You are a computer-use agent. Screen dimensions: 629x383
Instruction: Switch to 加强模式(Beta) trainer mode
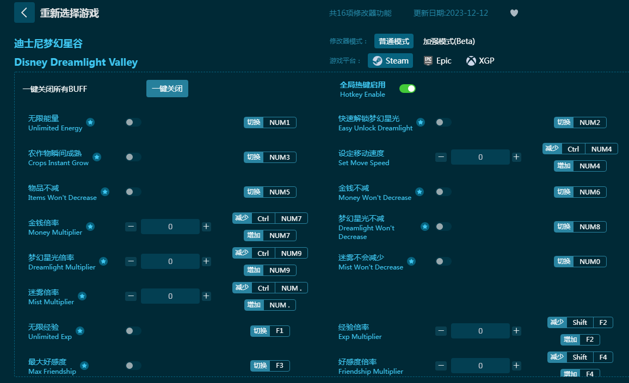tap(449, 41)
